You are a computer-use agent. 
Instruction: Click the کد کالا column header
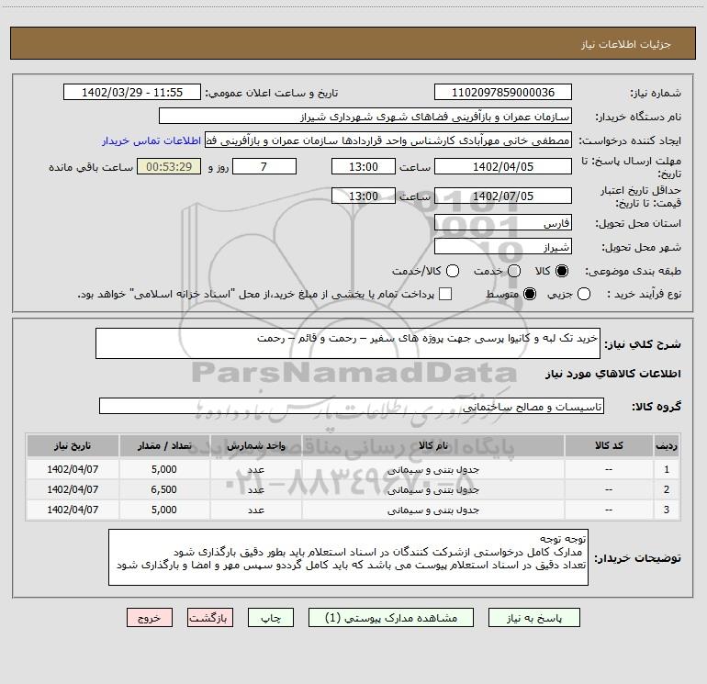[x=609, y=445]
